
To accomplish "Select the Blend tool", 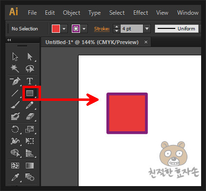I will [x=30, y=177].
